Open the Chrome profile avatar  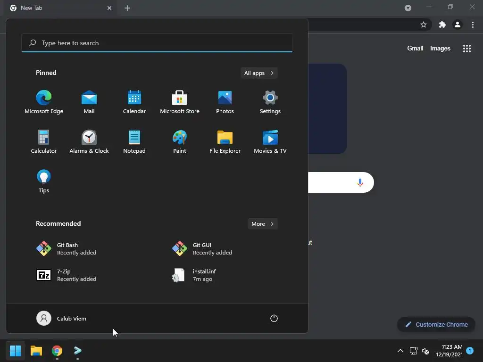pyautogui.click(x=458, y=25)
